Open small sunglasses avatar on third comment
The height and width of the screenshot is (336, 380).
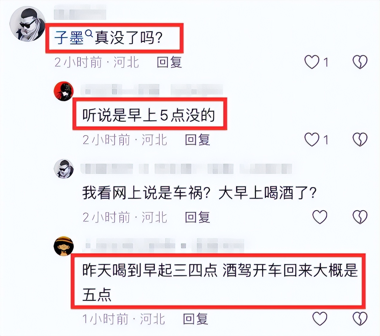coord(64,169)
